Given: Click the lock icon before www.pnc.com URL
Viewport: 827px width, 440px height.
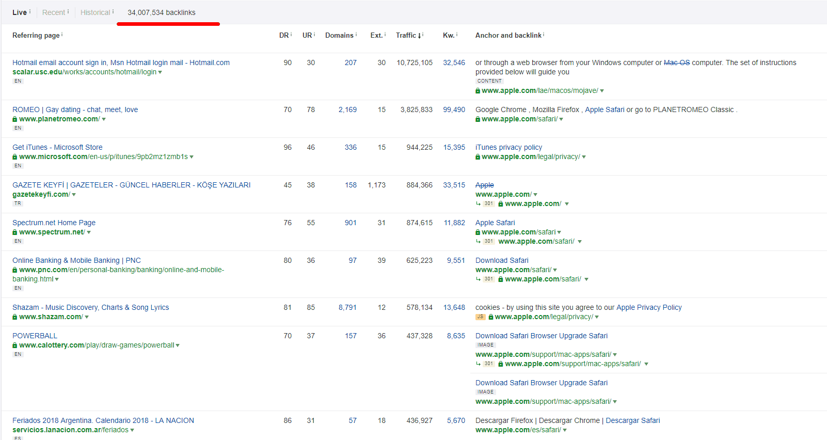Looking at the screenshot, I should [15, 270].
